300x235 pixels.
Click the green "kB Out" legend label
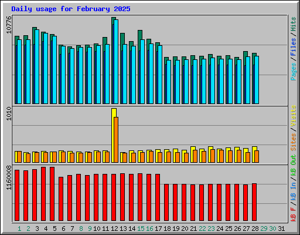(294, 166)
